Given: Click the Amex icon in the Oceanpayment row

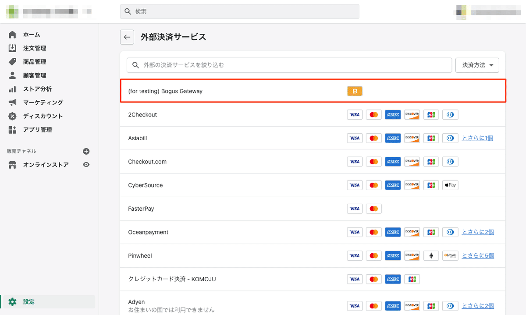Looking at the screenshot, I should [x=393, y=232].
